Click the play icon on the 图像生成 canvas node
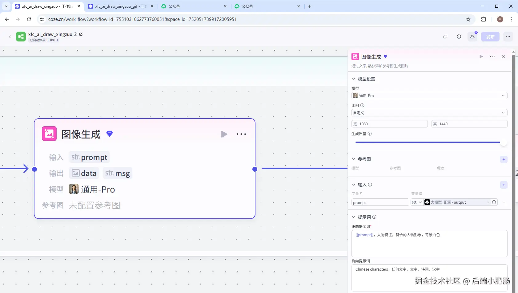518x293 pixels. [x=224, y=134]
